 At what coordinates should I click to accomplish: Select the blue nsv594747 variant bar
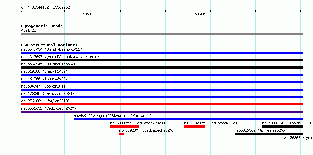point(162,90)
